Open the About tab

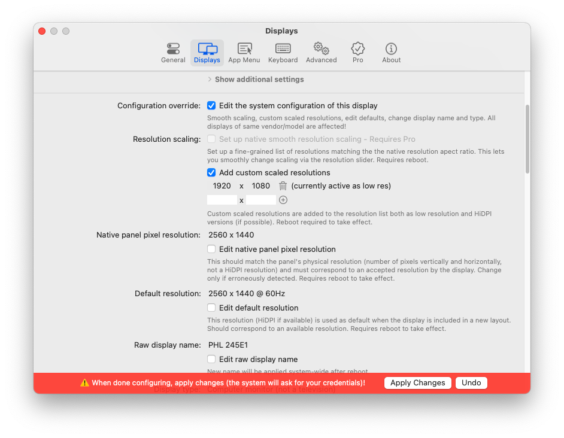[391, 52]
